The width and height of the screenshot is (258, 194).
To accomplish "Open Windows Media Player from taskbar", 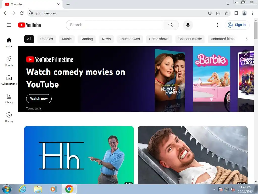I will coord(53,189).
